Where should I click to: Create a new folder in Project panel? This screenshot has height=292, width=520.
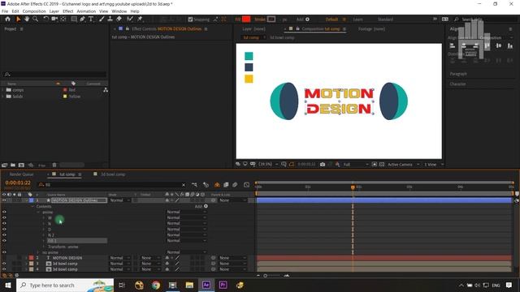click(13, 165)
